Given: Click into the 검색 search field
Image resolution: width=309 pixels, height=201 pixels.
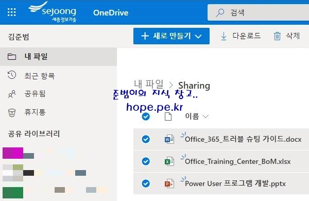Looking at the screenshot, I should [259, 12].
